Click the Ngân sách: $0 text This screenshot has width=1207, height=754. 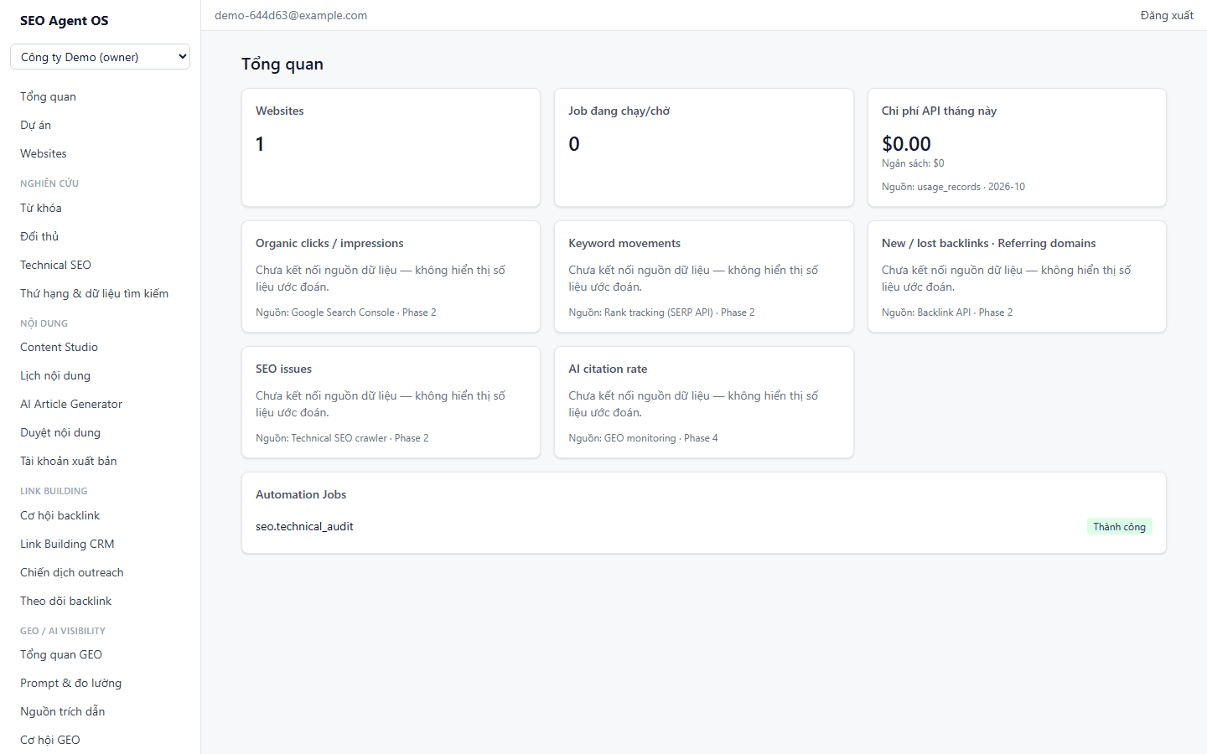[913, 163]
